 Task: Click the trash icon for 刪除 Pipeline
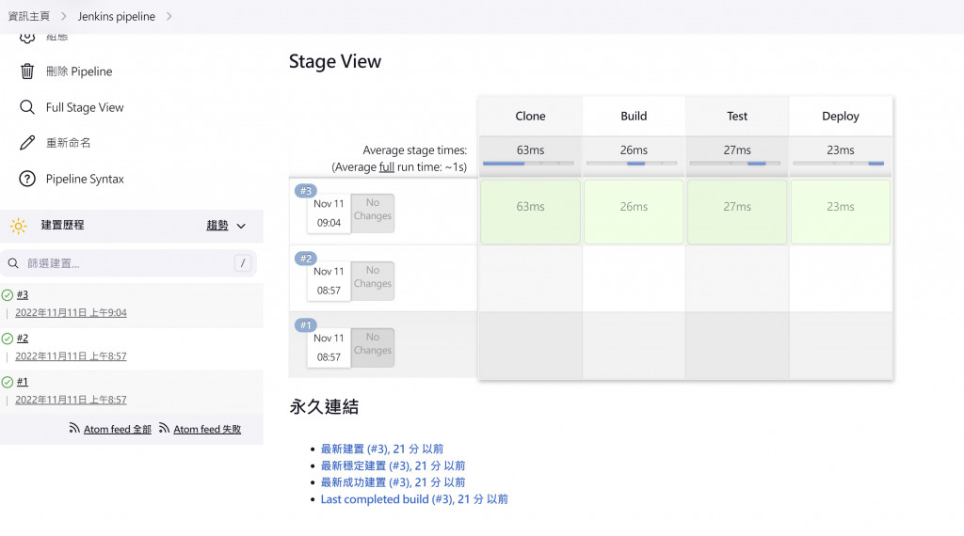tap(27, 71)
